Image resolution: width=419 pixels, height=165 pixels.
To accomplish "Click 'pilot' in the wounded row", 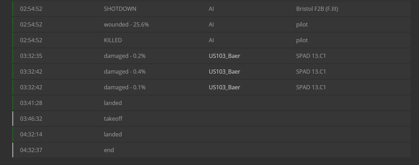I will [302, 24].
